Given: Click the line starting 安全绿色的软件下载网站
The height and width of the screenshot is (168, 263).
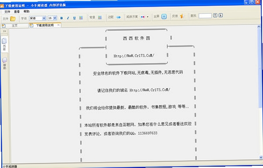Looking at the screenshot, I should point(138,73).
